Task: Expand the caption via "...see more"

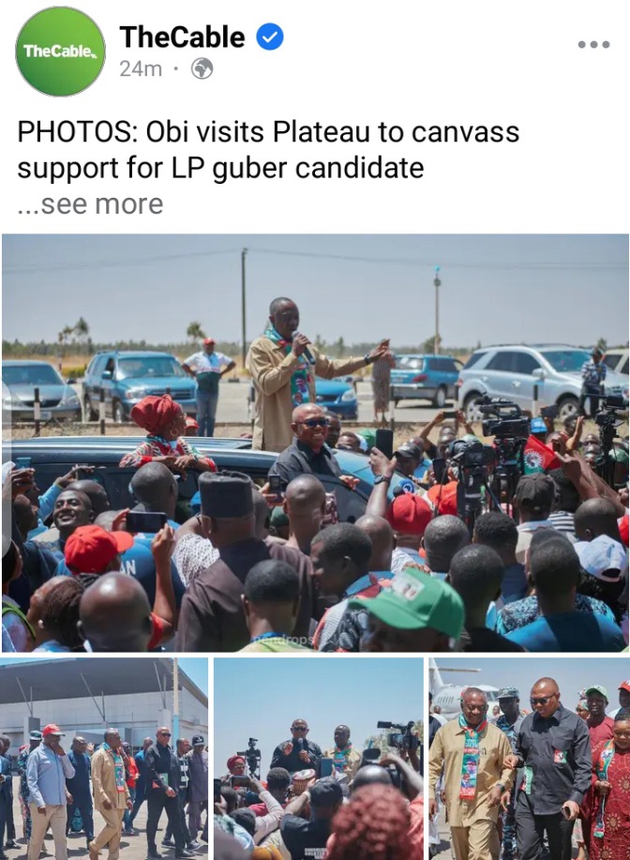Action: point(91,204)
